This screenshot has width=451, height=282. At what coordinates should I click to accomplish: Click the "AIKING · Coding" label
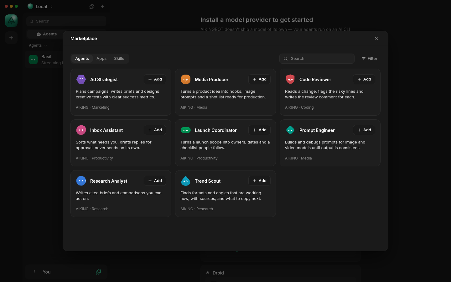299,107
